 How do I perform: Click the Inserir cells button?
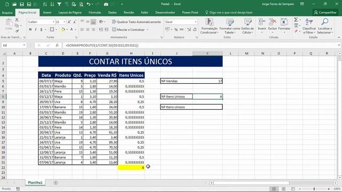tap(262, 26)
